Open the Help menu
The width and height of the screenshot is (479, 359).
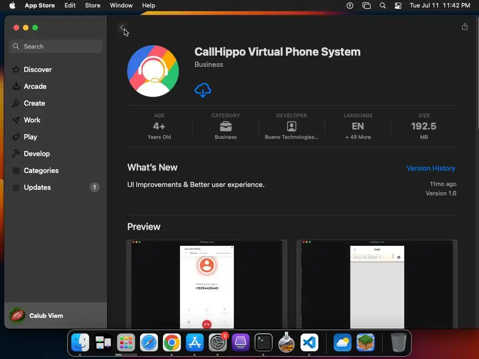(148, 6)
